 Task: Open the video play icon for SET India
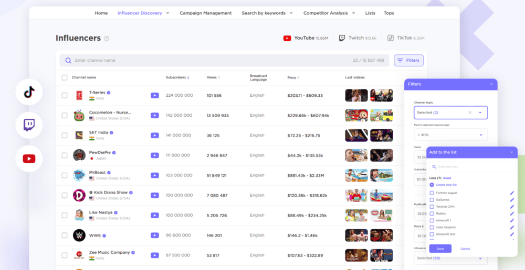tap(155, 136)
